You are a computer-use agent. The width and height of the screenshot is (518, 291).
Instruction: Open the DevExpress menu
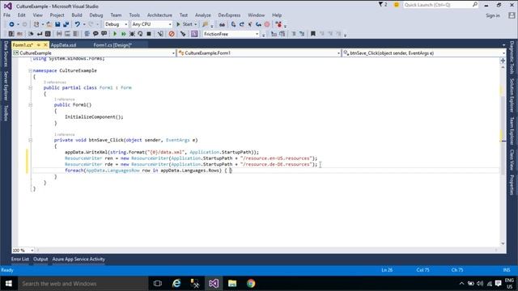click(229, 15)
